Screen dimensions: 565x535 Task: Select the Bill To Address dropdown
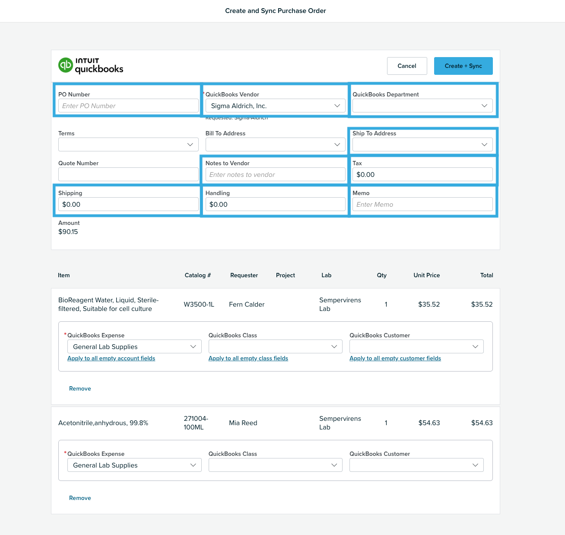point(276,144)
